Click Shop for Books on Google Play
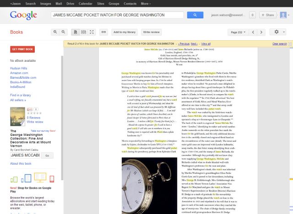Image resolution: width=293 pixels, height=214 pixels. click(31, 190)
